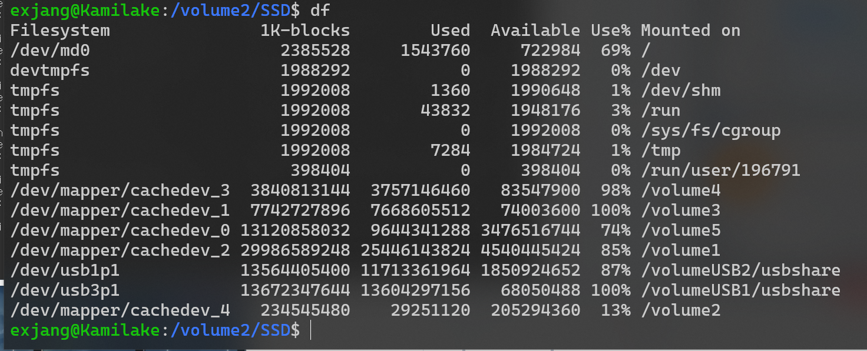Screen dimensions: 867x351
Task: Click the /tmp mount point
Action: click(x=661, y=151)
